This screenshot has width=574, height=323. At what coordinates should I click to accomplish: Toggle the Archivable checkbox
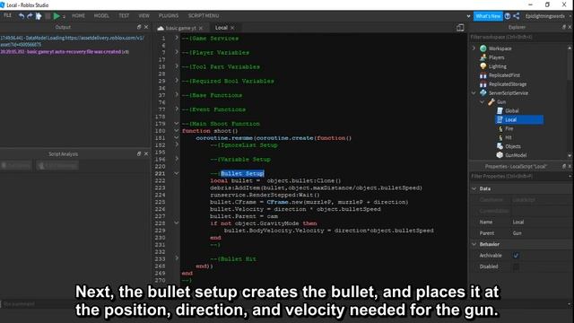pyautogui.click(x=516, y=255)
